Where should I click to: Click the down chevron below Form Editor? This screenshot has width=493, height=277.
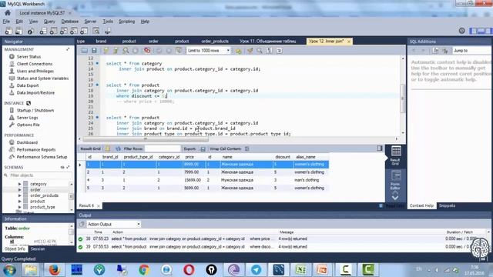click(395, 198)
